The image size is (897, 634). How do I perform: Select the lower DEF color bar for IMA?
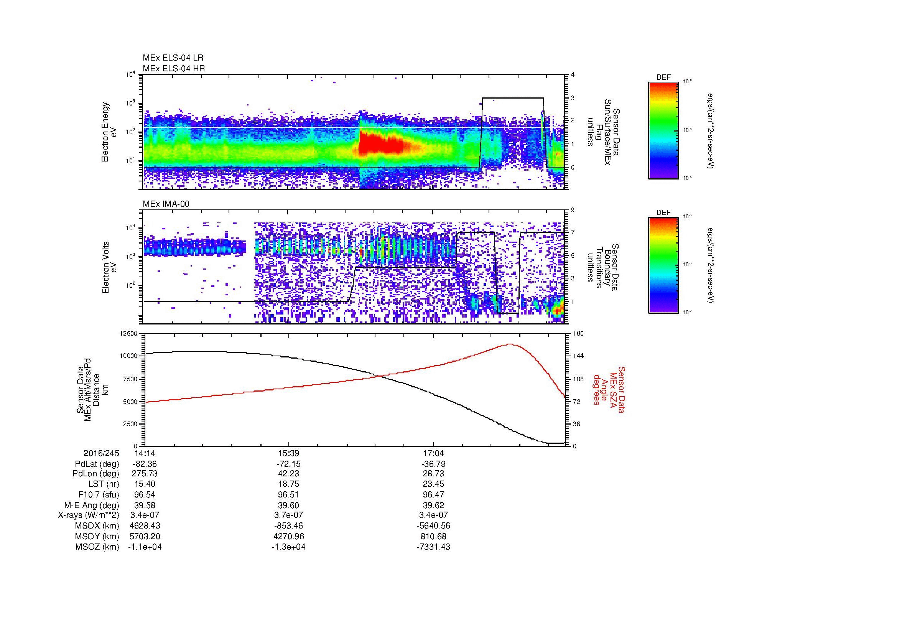[x=663, y=265]
